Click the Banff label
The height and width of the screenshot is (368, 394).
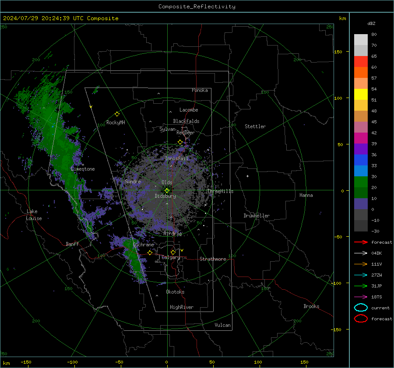click(72, 244)
